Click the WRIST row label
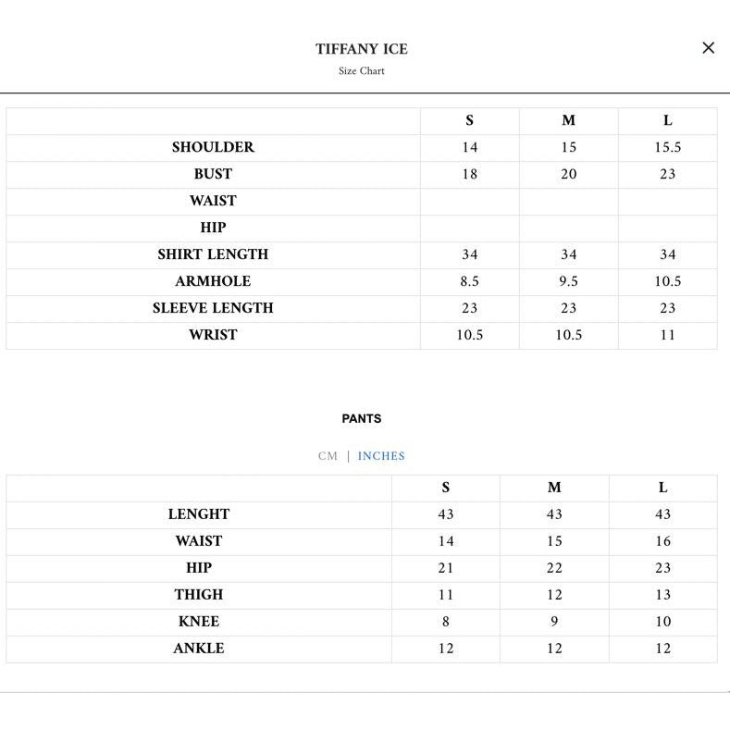 213,335
